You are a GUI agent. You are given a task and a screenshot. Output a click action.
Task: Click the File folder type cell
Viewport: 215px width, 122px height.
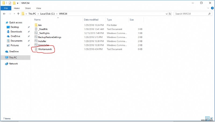tap(112, 25)
